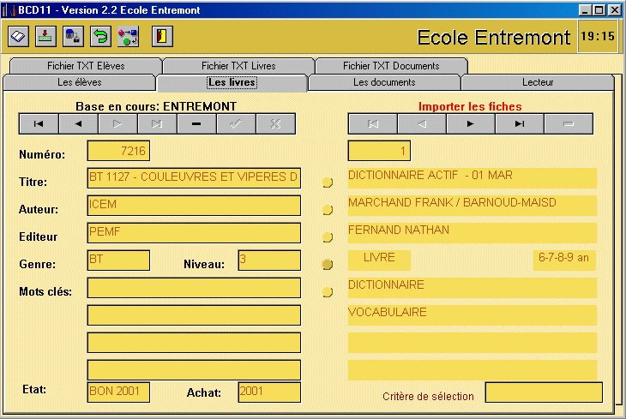Click the colored shapes transfer toolbar icon
Image resolution: width=626 pixels, height=419 pixels.
coord(129,36)
